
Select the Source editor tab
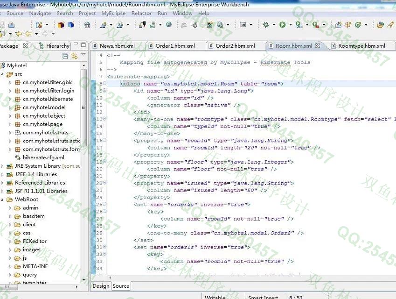click(x=121, y=286)
